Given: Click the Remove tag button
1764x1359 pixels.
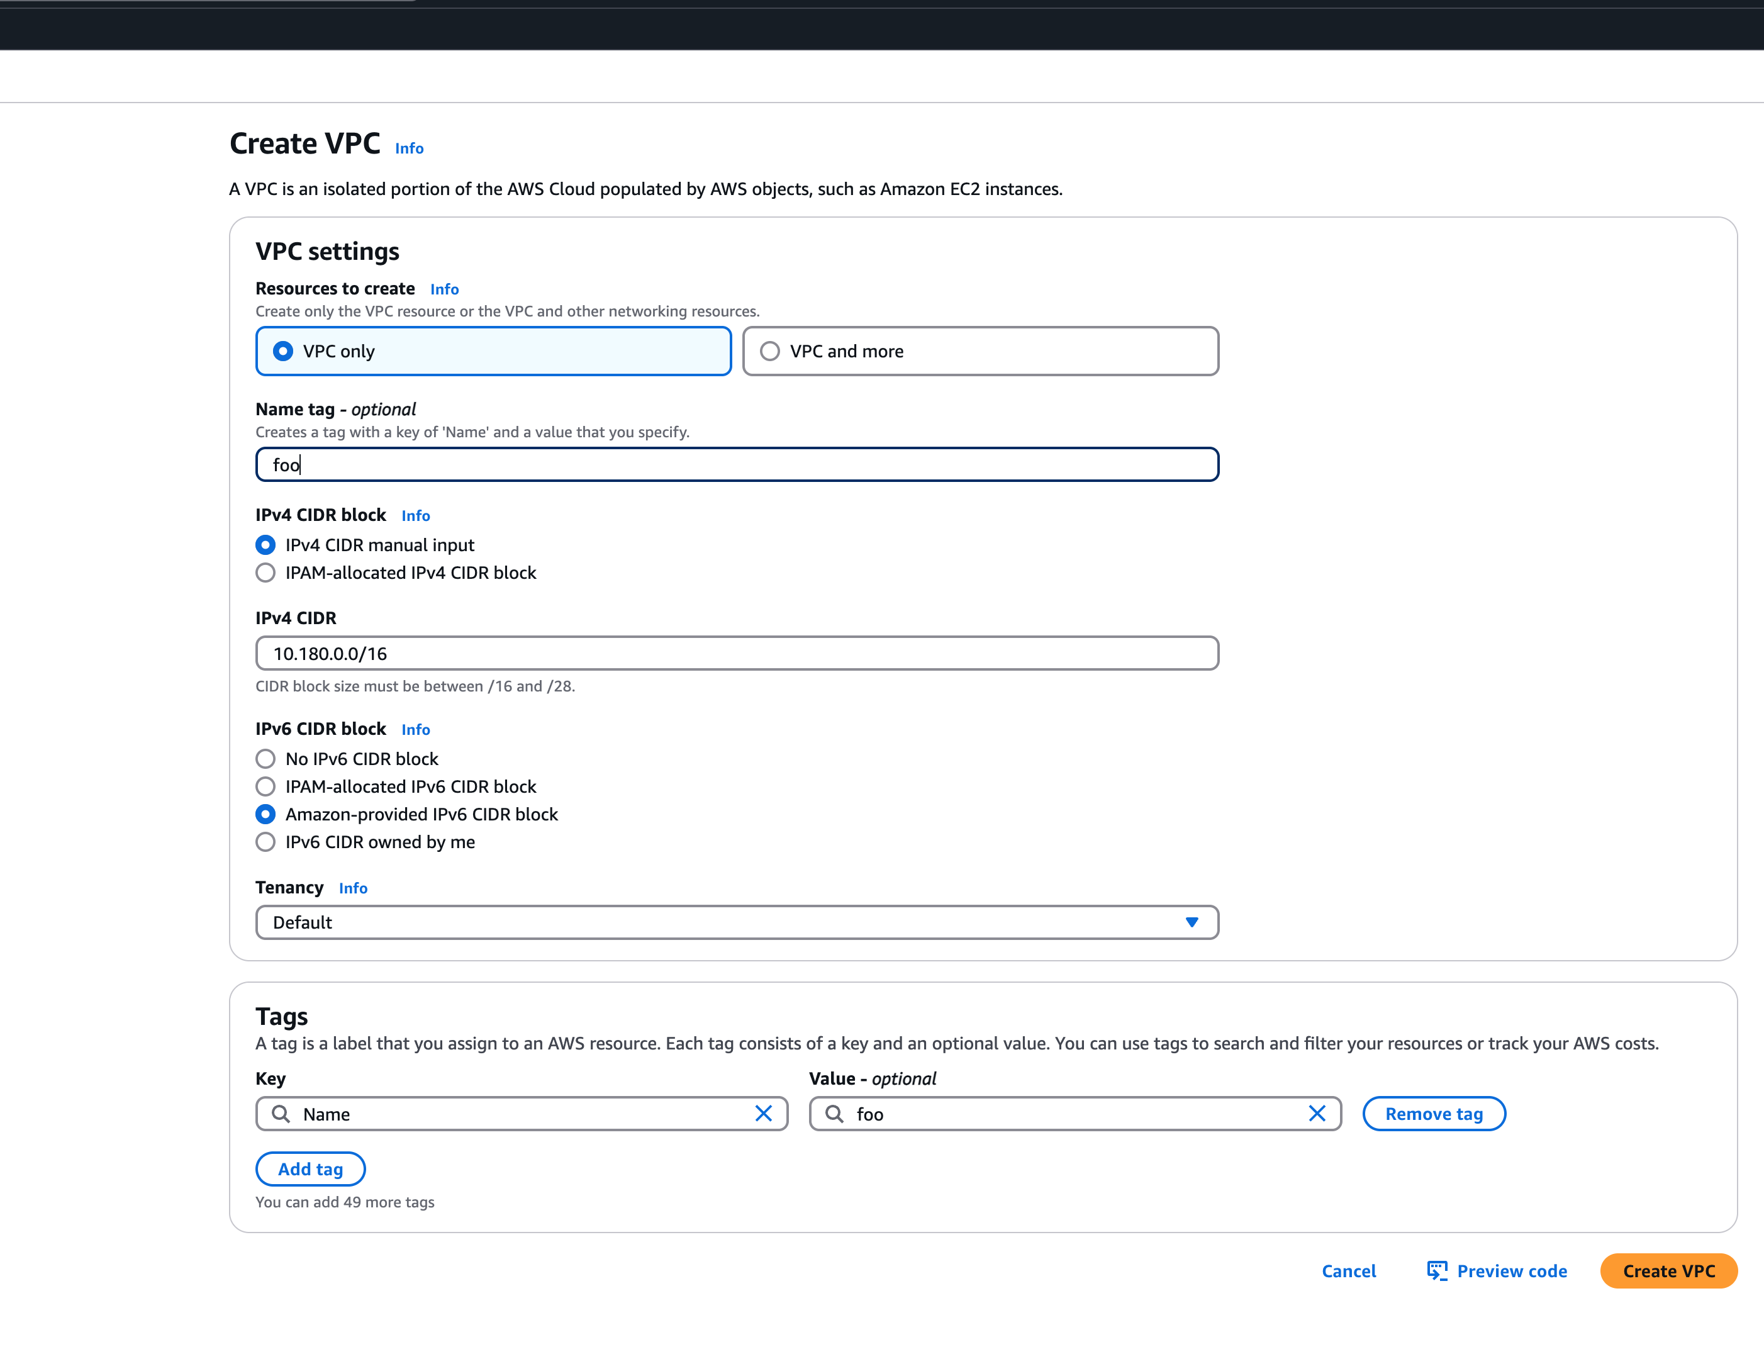Looking at the screenshot, I should pyautogui.click(x=1433, y=1114).
